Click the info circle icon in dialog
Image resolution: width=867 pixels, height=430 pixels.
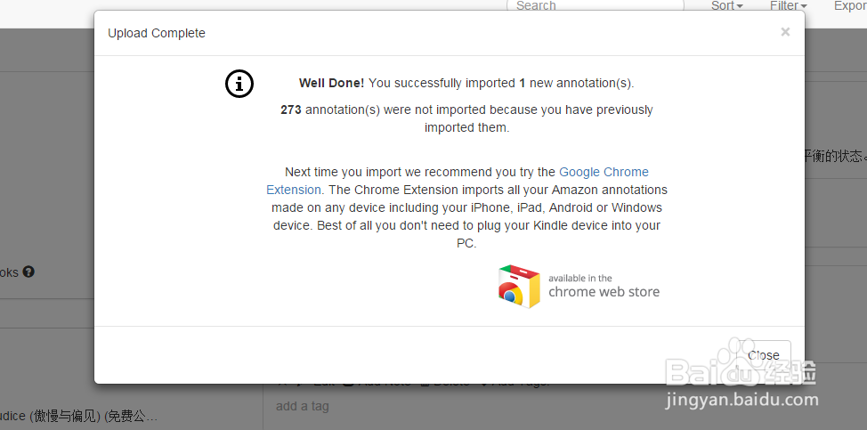[239, 84]
